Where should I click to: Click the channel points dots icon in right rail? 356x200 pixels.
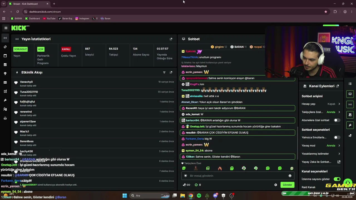350,136
